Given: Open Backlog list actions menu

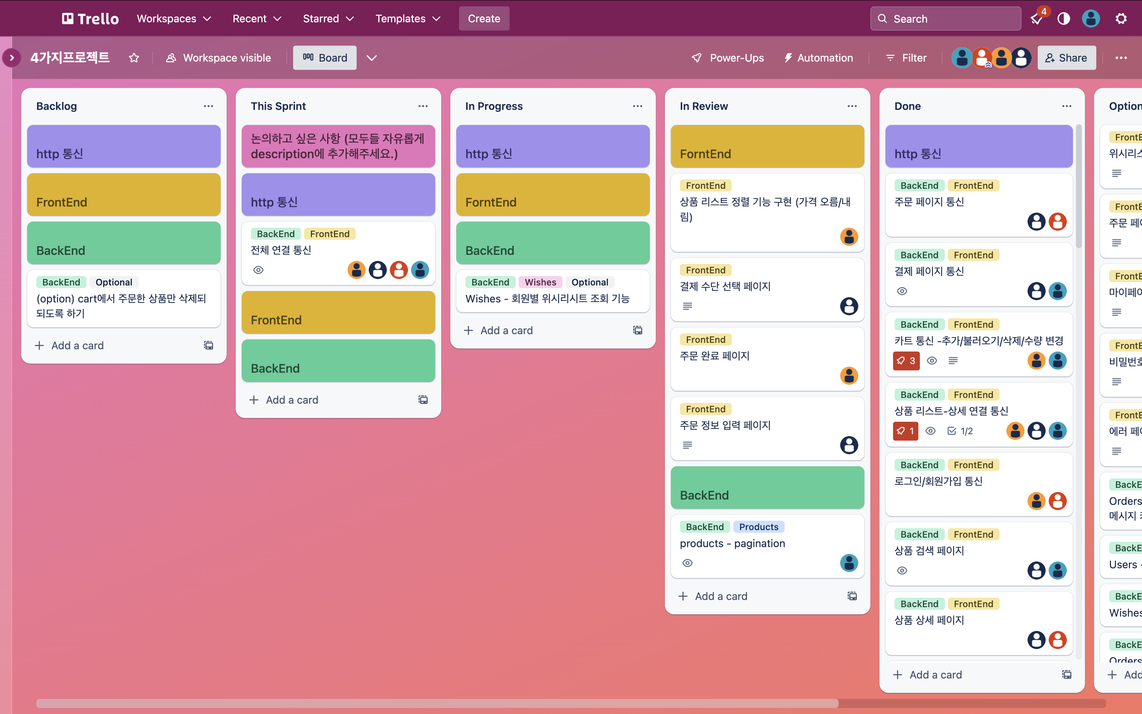Looking at the screenshot, I should (209, 106).
